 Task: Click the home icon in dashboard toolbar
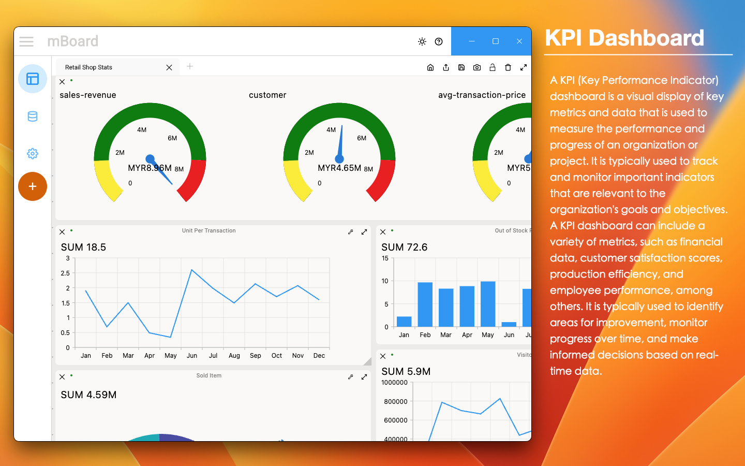click(x=430, y=67)
